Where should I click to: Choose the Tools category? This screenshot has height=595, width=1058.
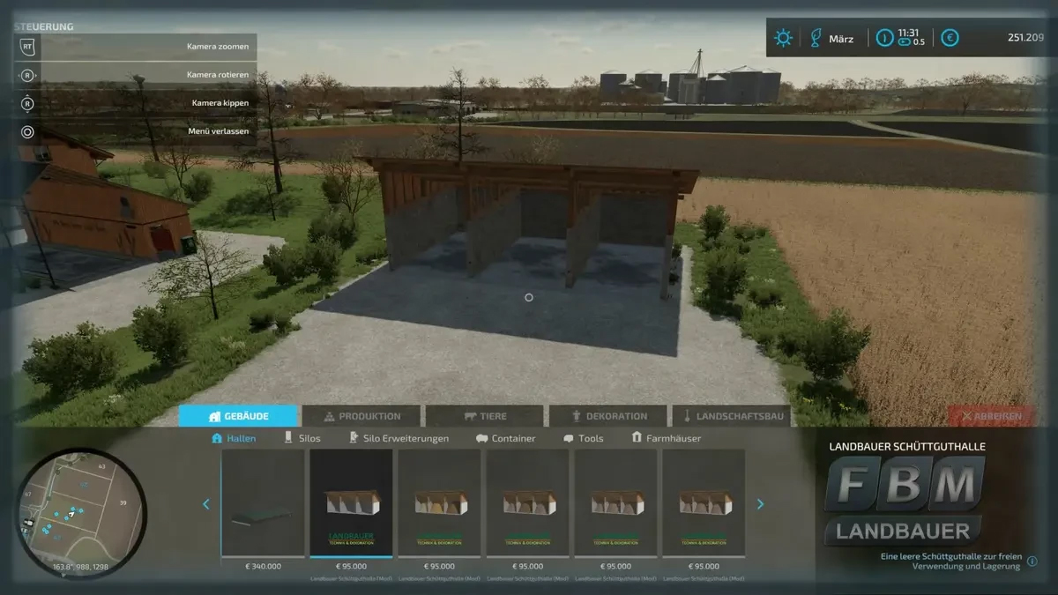(x=584, y=438)
